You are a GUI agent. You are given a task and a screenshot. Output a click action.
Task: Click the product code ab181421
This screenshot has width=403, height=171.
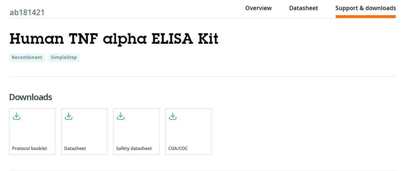pos(27,13)
